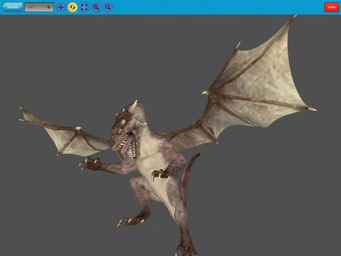The height and width of the screenshot is (256, 341).
Task: Click the zoom out magnifier
Action: pos(108,7)
